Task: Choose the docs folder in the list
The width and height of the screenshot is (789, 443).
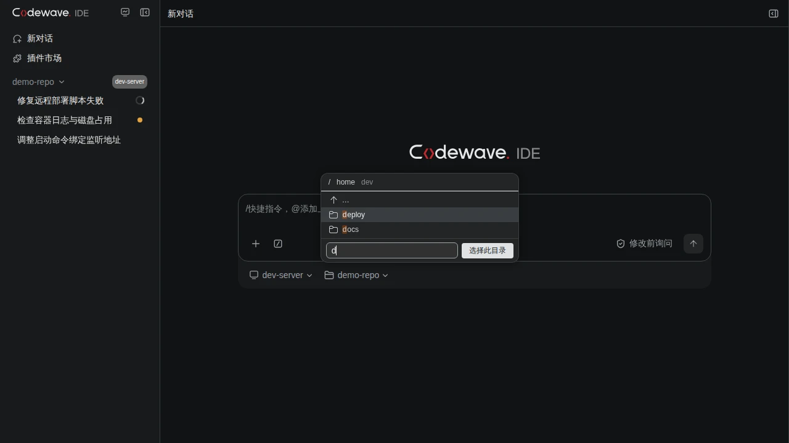Action: (420, 229)
